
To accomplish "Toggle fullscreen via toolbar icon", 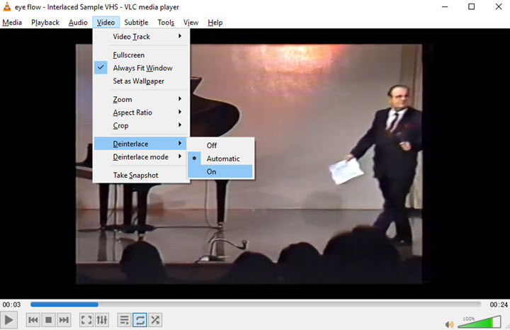I will click(86, 320).
